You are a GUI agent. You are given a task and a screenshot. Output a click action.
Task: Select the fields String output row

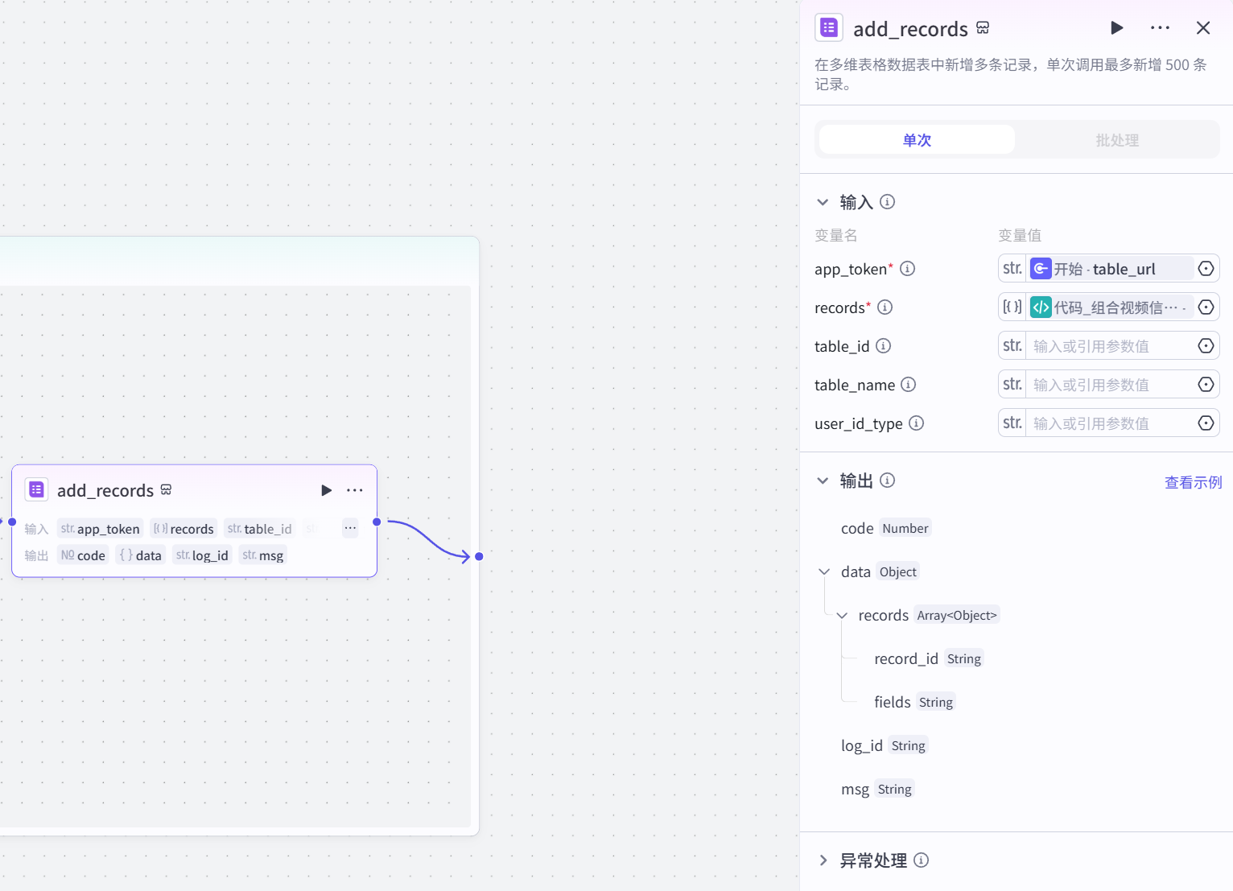click(x=914, y=702)
